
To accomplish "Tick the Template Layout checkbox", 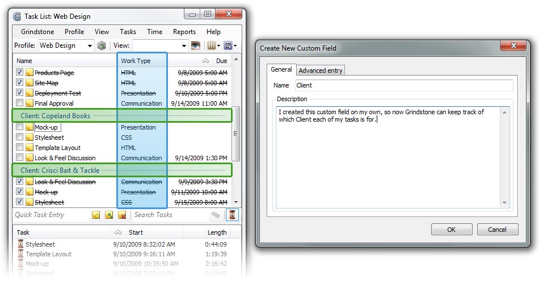I will (x=20, y=148).
